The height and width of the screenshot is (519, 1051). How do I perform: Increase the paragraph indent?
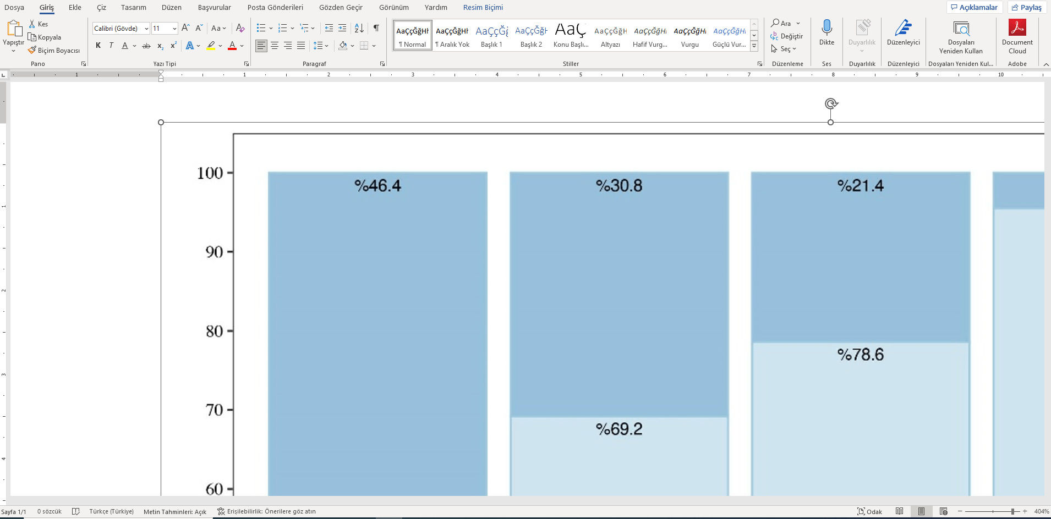[342, 28]
